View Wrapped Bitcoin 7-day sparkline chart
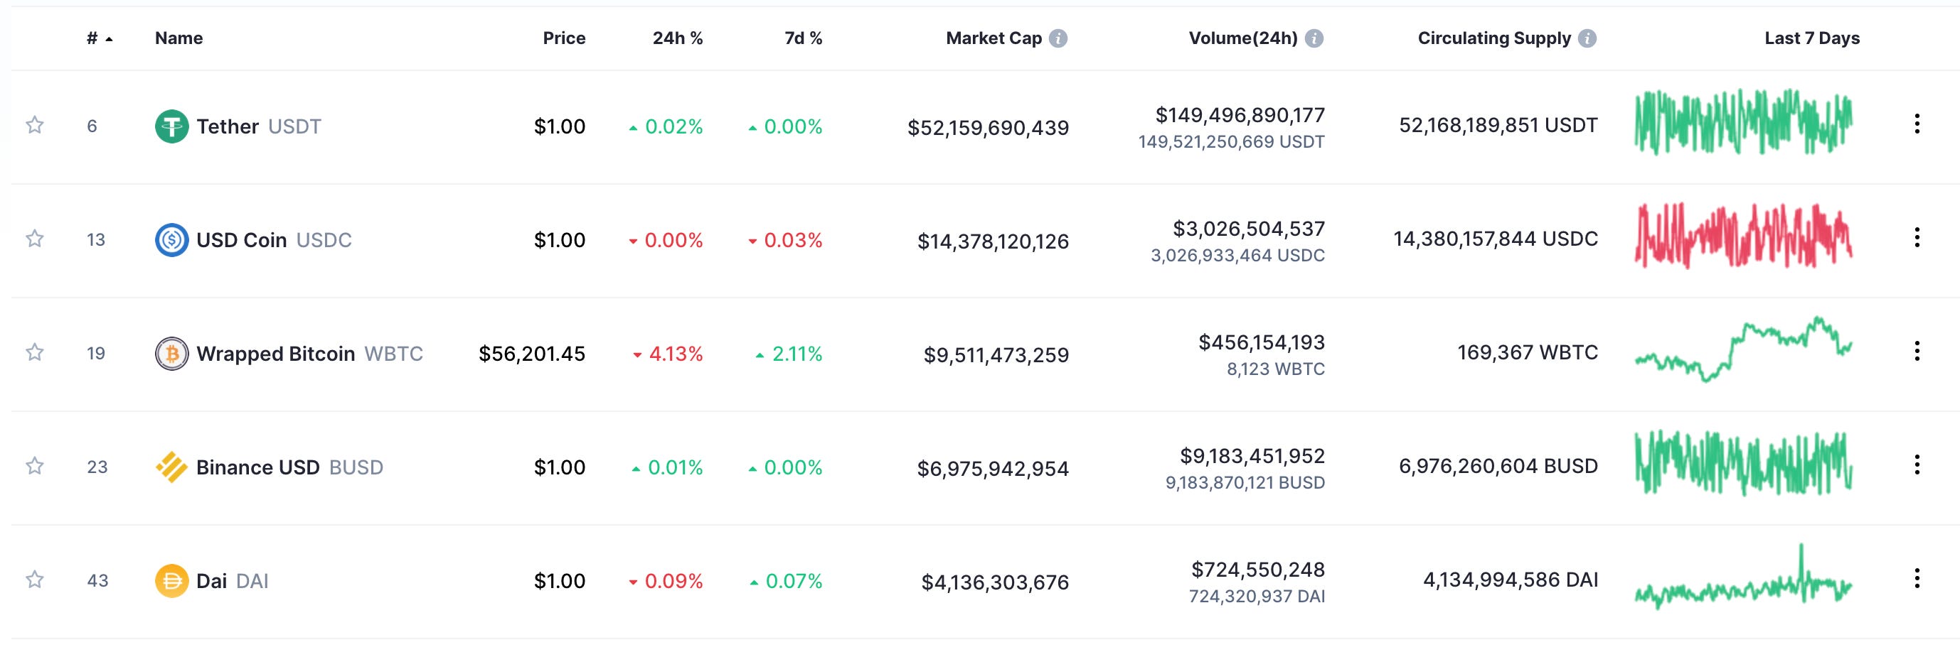The width and height of the screenshot is (1960, 652). (x=1743, y=349)
